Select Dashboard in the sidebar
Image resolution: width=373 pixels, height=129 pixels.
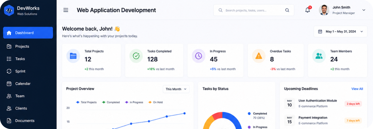pos(28,33)
